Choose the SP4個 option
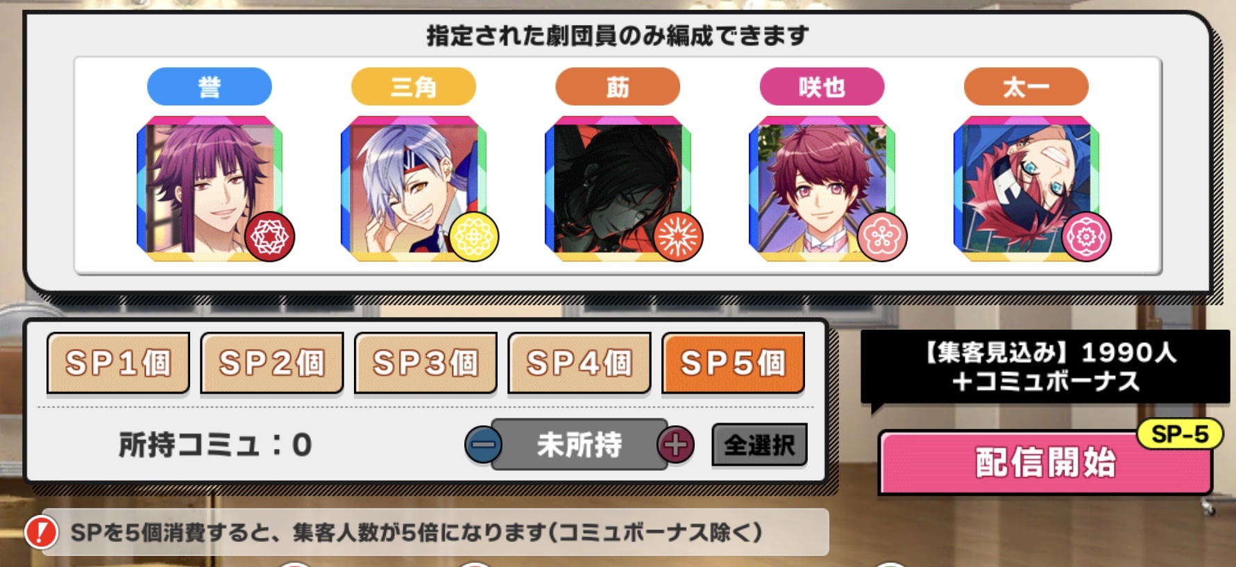 (x=579, y=362)
